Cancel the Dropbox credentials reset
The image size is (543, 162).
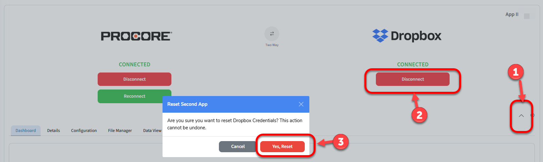pyautogui.click(x=238, y=147)
